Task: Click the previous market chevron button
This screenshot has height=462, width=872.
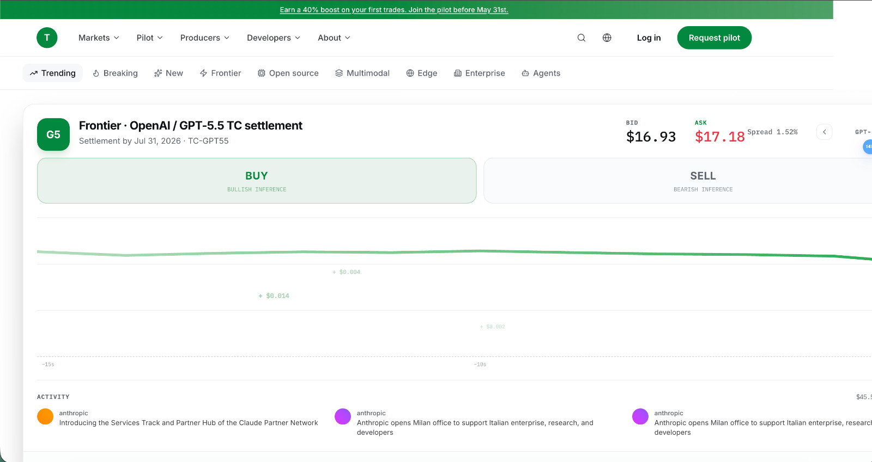Action: coord(824,132)
